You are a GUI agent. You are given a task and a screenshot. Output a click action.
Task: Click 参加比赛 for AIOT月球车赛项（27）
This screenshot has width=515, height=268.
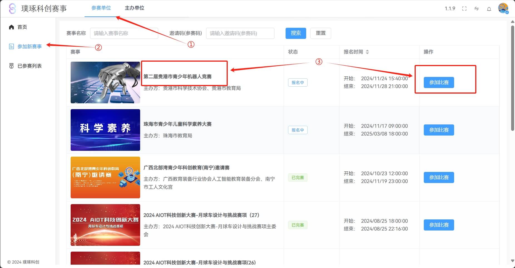tap(439, 225)
